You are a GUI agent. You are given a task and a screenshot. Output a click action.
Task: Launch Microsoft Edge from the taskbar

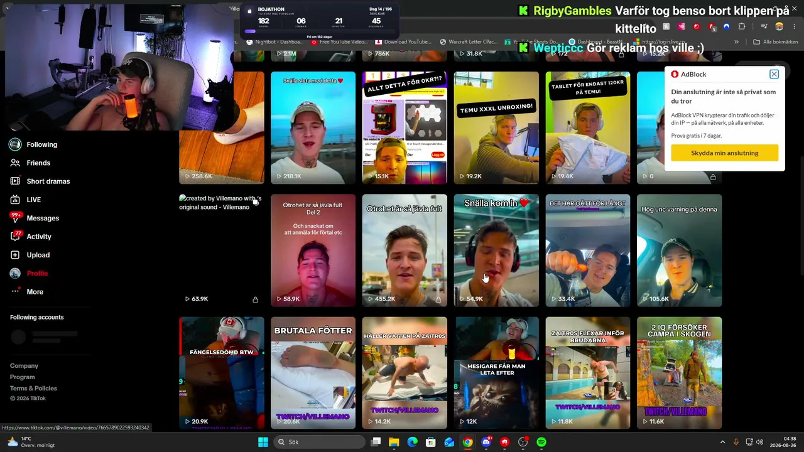412,442
